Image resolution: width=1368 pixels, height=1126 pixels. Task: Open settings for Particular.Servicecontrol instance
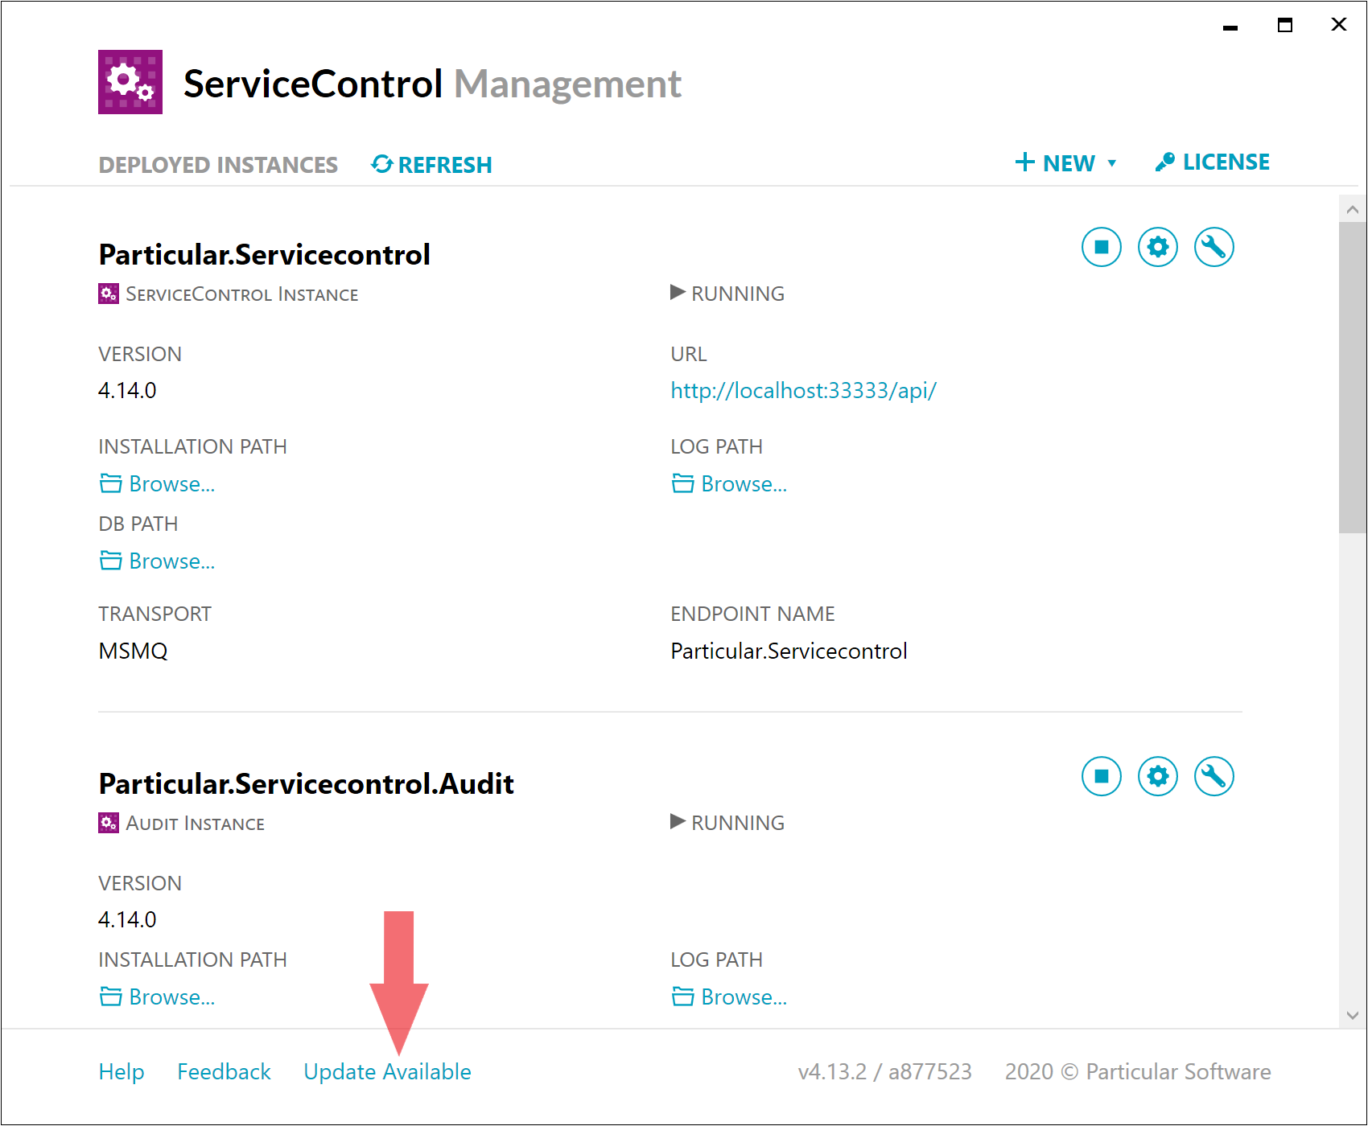[x=1157, y=247]
